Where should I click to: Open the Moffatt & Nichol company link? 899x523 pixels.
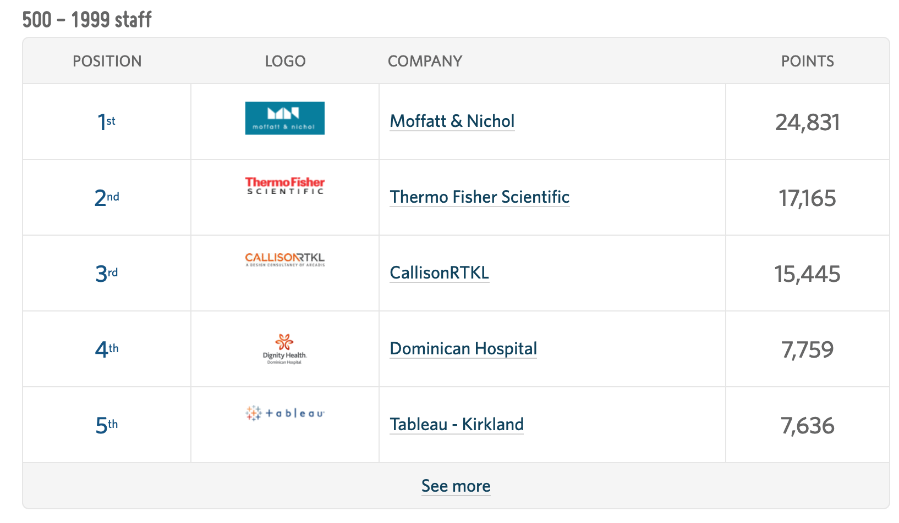pos(452,121)
